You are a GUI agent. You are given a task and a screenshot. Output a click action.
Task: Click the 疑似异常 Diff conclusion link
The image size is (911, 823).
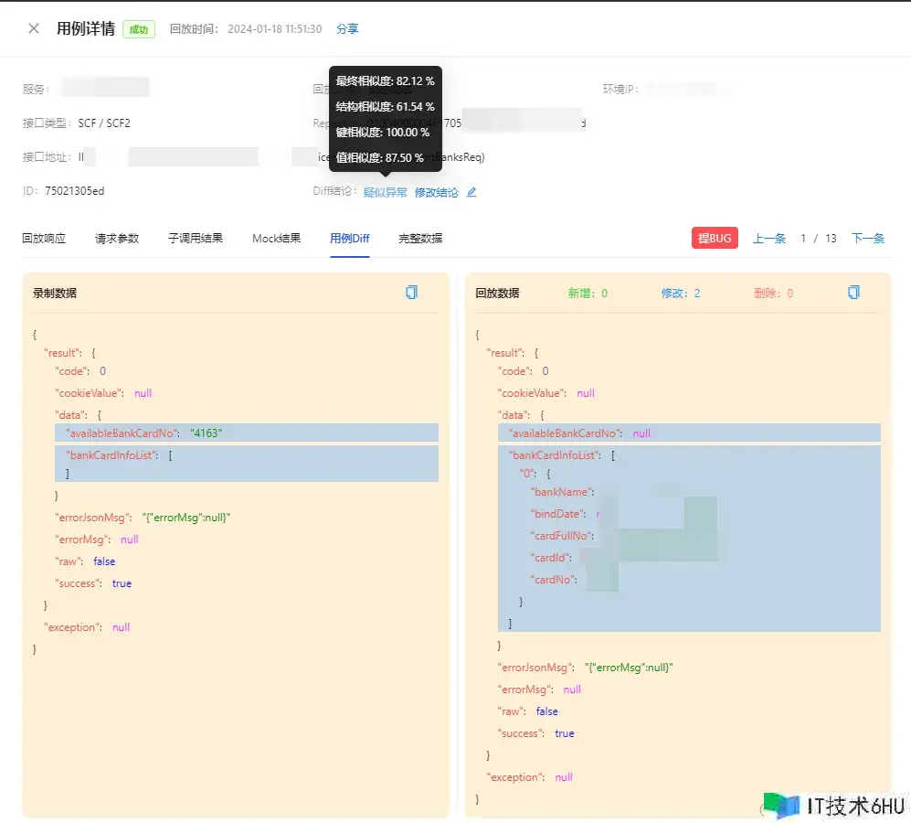pyautogui.click(x=385, y=192)
